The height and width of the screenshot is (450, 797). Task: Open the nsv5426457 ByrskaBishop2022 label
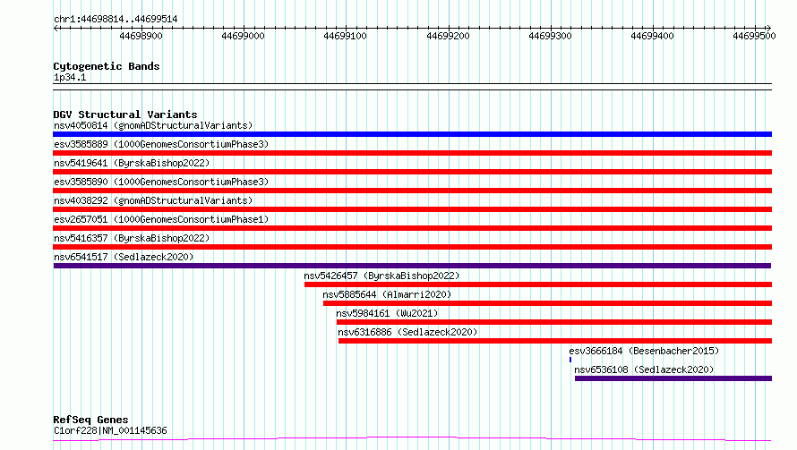pyautogui.click(x=381, y=276)
